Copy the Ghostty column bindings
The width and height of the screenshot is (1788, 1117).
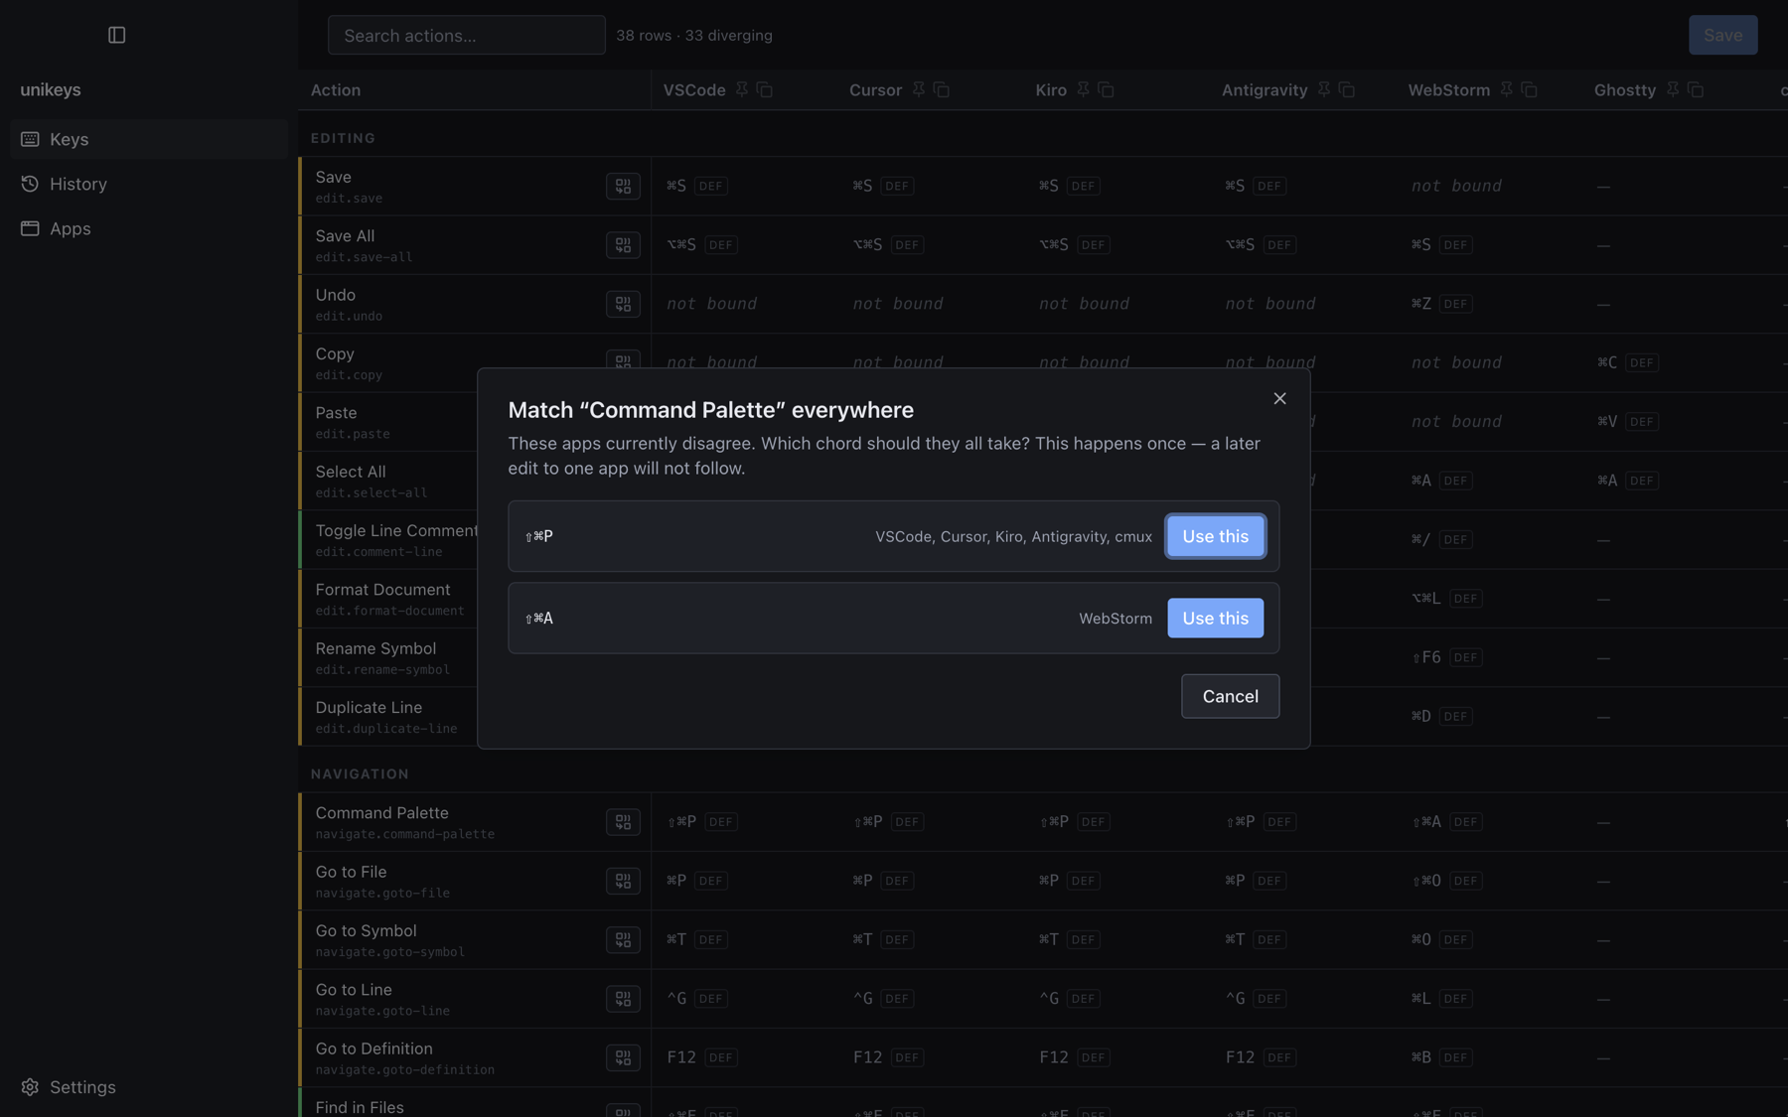[x=1696, y=89]
